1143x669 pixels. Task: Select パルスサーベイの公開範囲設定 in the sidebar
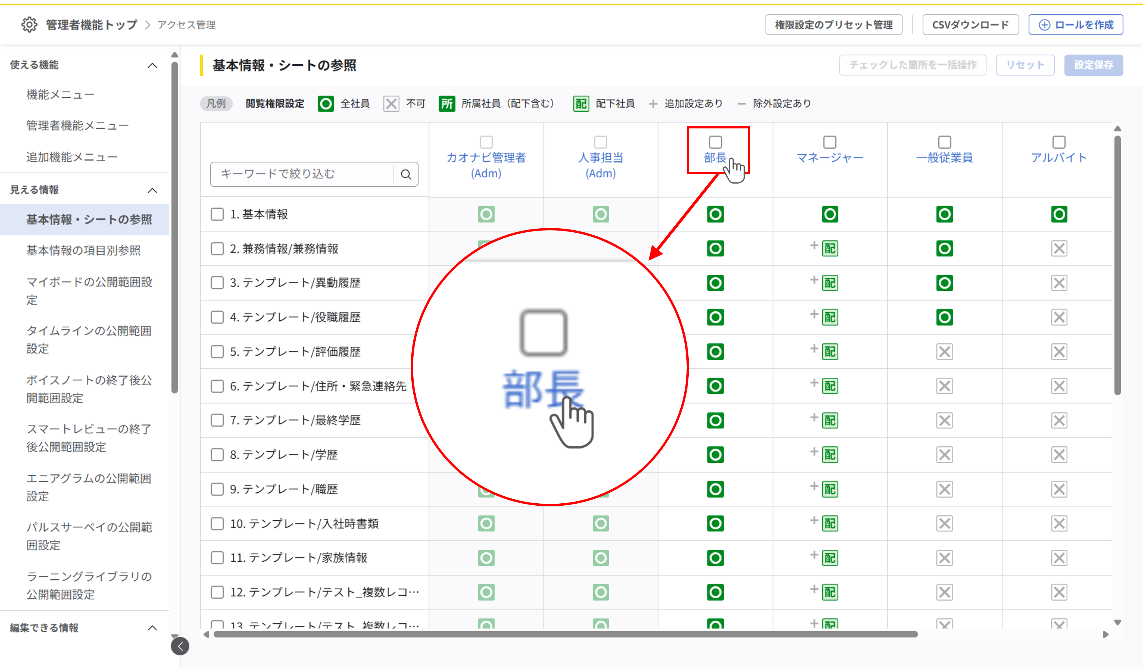coord(89,536)
